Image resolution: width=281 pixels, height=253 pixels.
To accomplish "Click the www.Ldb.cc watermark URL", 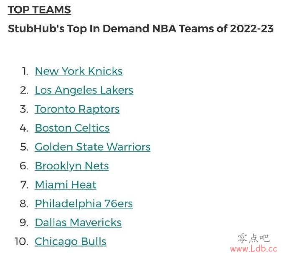I will (254, 249).
